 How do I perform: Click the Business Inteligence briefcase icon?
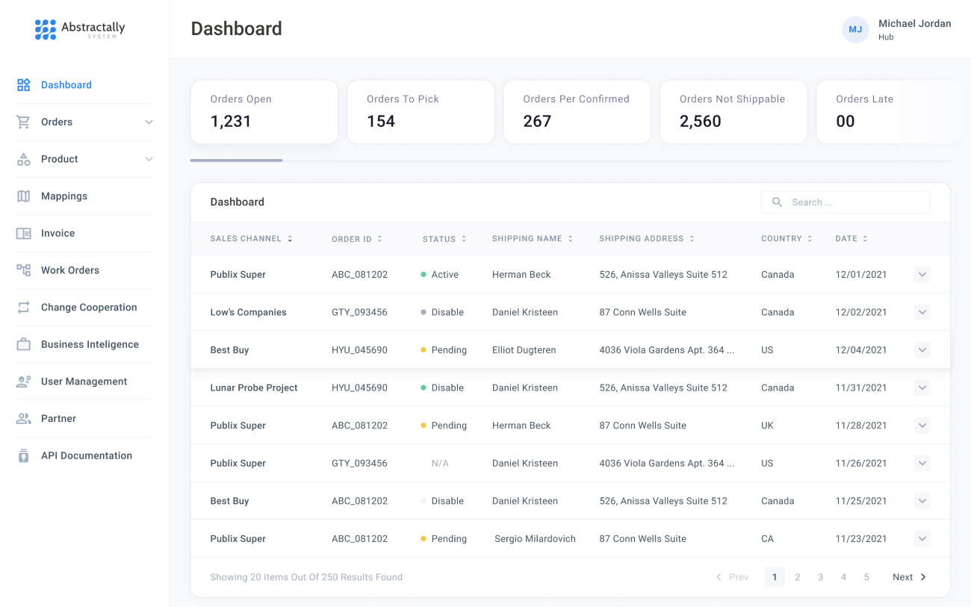[x=24, y=344]
